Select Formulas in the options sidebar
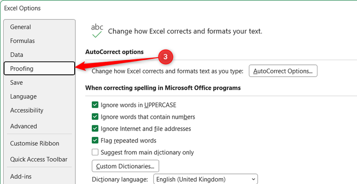 pos(40,41)
